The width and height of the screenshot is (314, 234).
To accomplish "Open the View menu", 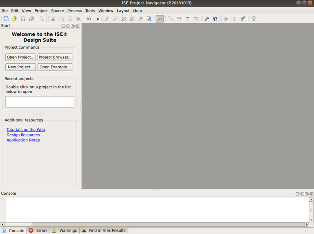I will pos(27,11).
